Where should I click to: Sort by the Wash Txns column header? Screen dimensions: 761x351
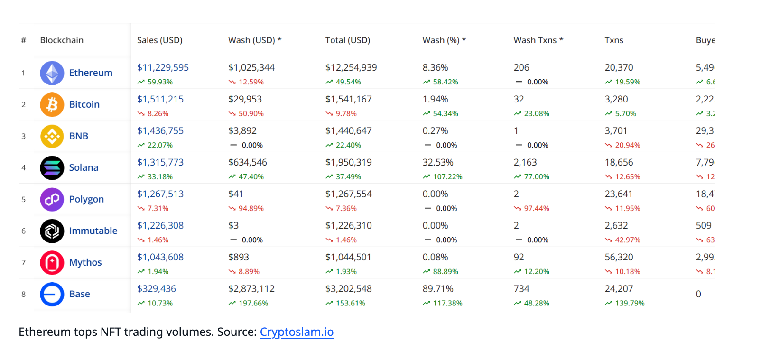pyautogui.click(x=538, y=40)
